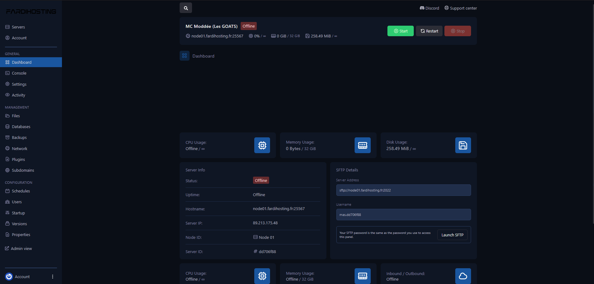Screen dimensions: 594x284
Task: Click the bottom Account avatar icon
Action: tap(9, 277)
